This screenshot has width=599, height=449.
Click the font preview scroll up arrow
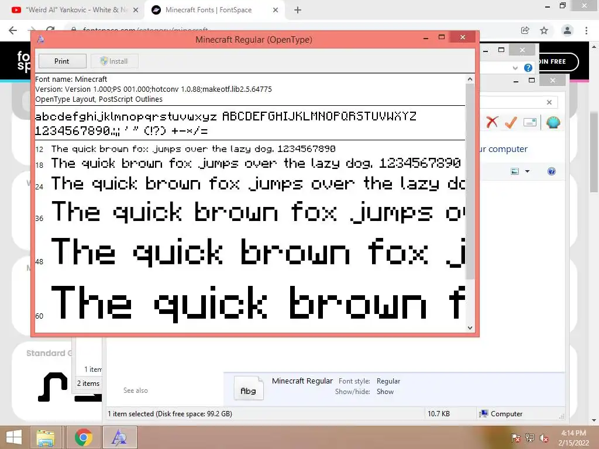pyautogui.click(x=470, y=79)
